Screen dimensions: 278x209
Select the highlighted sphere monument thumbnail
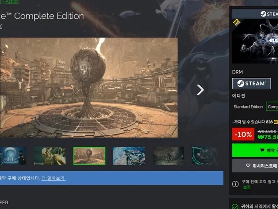click(90, 156)
